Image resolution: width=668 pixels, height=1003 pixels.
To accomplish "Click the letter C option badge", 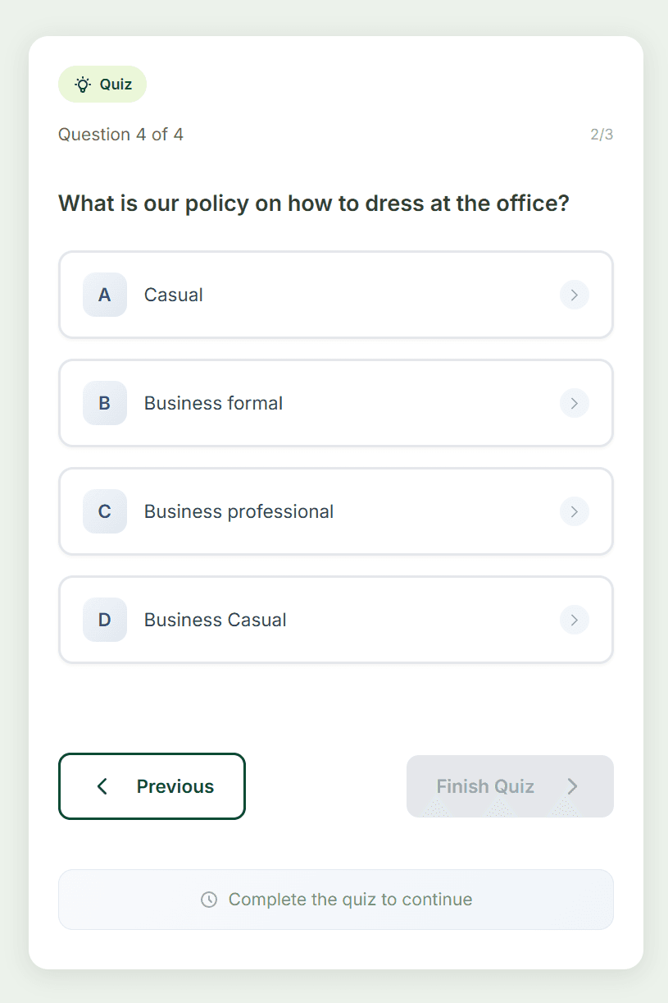I will 105,511.
